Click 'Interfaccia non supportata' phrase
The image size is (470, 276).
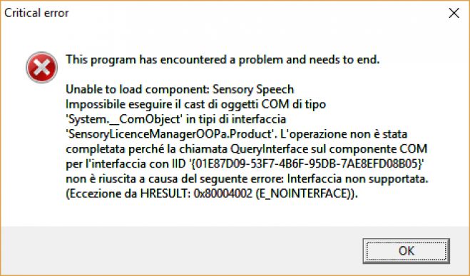[357, 179]
